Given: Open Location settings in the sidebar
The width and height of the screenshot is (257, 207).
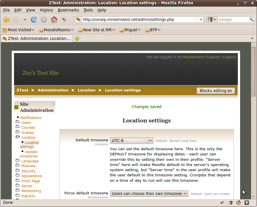Looking at the screenshot, I should [x=30, y=144].
